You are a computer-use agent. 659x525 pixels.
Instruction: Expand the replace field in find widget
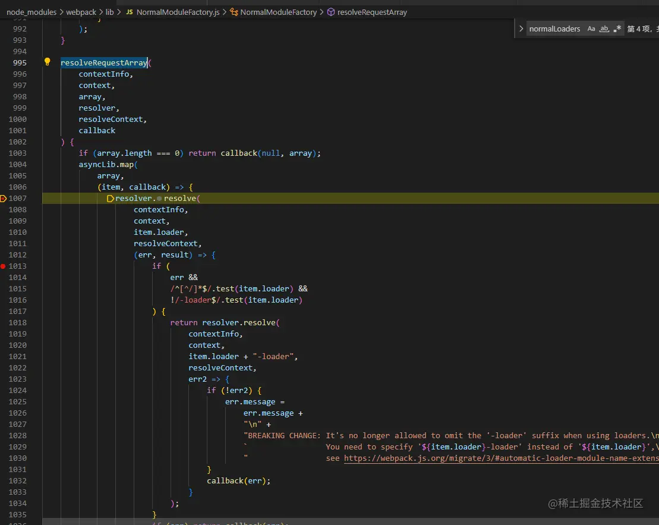coord(521,29)
